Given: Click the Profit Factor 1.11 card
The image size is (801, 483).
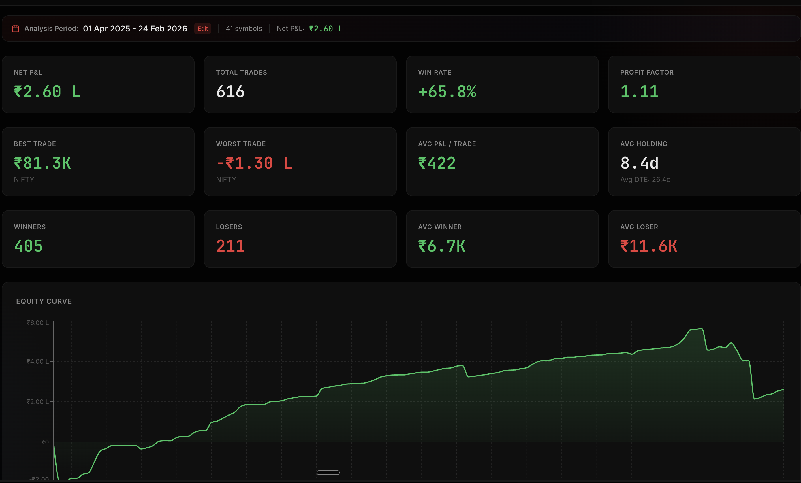Looking at the screenshot, I should 704,84.
